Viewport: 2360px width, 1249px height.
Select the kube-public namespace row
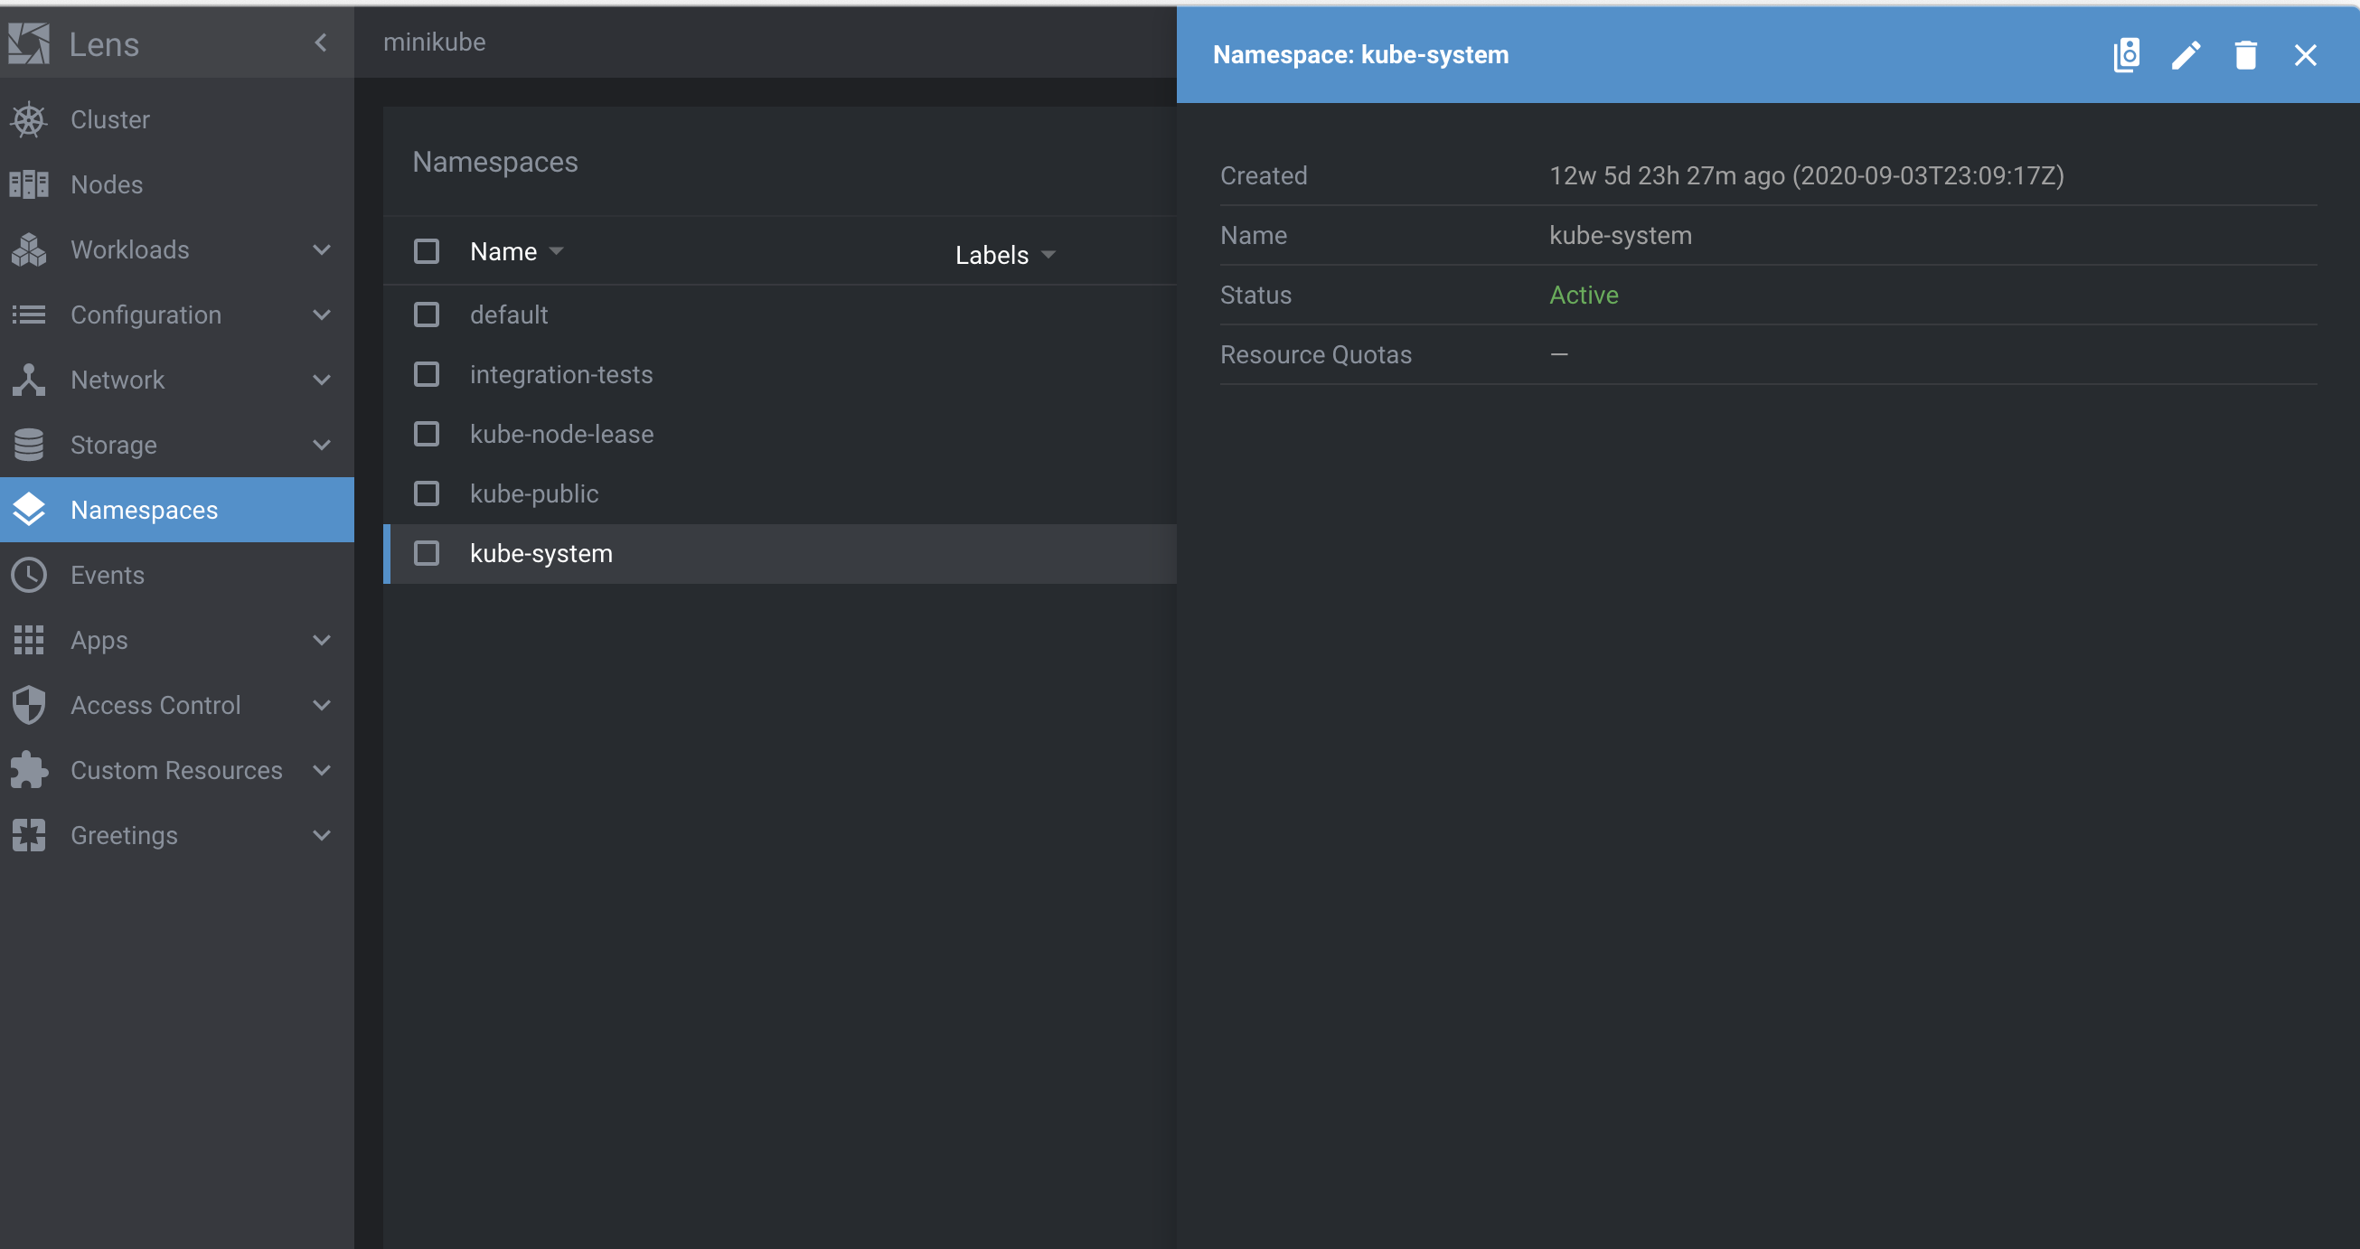click(x=534, y=494)
